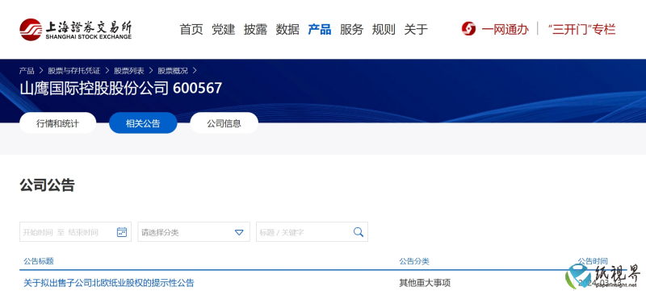Go to 产品 in the breadcrumb
Image resolution: width=646 pixels, height=291 pixels.
[27, 71]
